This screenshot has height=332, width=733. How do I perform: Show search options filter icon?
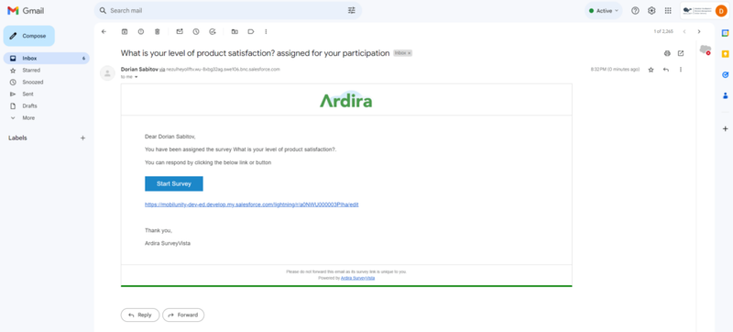352,10
